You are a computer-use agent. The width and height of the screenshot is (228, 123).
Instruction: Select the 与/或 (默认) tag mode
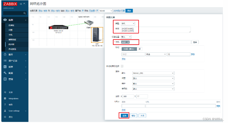[x=129, y=49]
